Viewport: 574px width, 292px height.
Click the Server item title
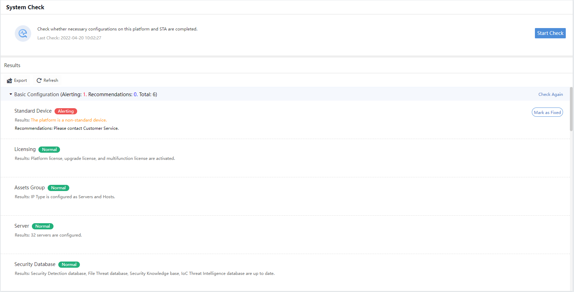[x=22, y=226]
